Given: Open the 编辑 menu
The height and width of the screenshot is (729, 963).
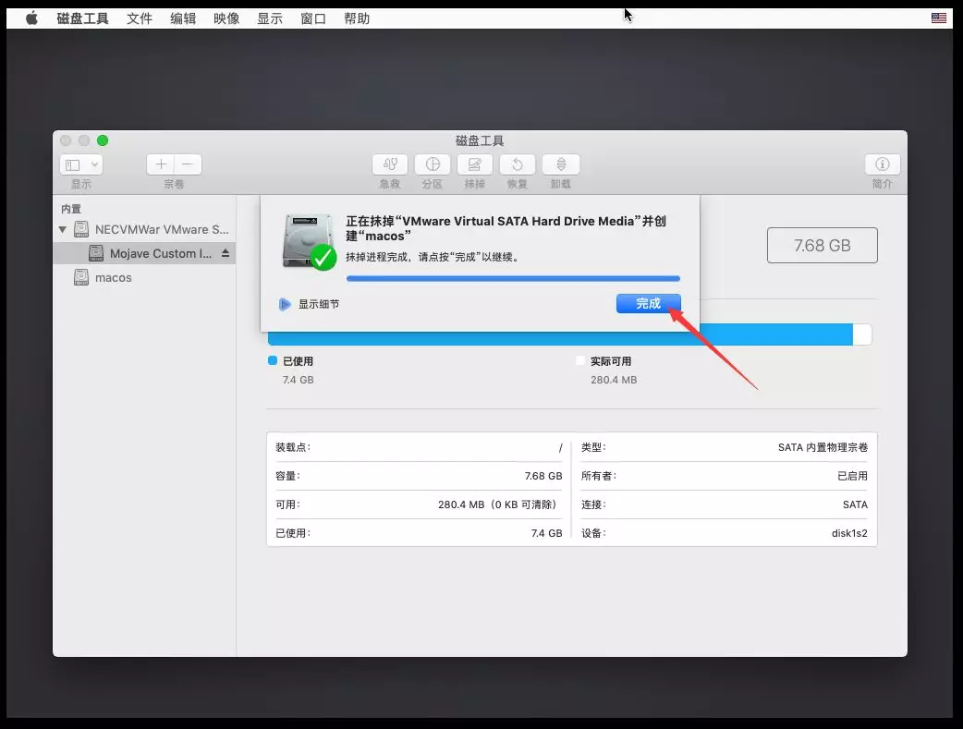Looking at the screenshot, I should pyautogui.click(x=183, y=18).
